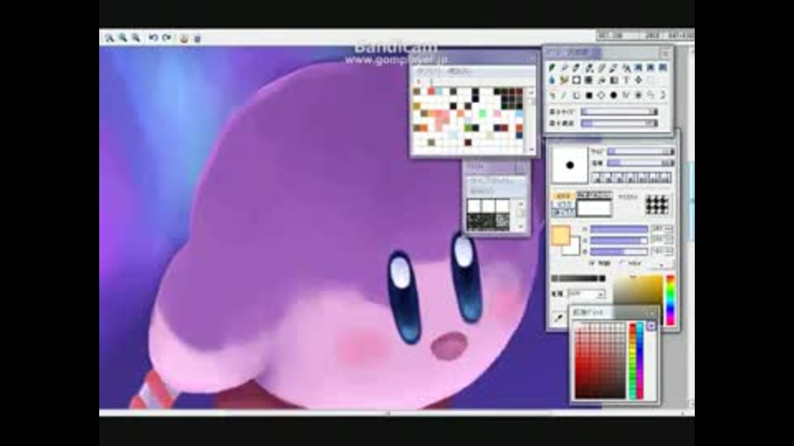Adjust the minimum size slider in the tool panel
794x446 pixels.
coord(619,111)
